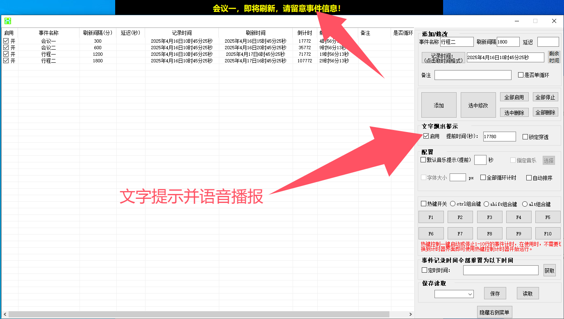
Task: Click the 添加 button
Action: click(439, 105)
